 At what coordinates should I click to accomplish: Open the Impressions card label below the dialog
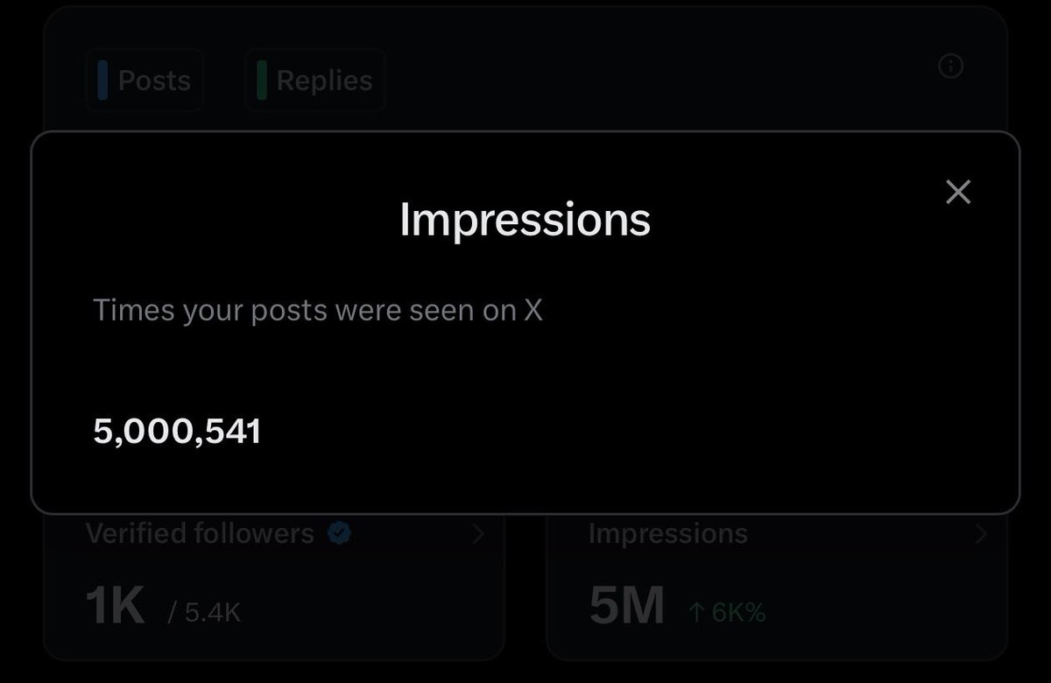pyautogui.click(x=667, y=533)
